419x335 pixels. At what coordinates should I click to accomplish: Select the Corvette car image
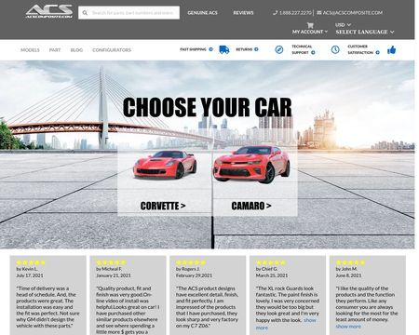165,164
